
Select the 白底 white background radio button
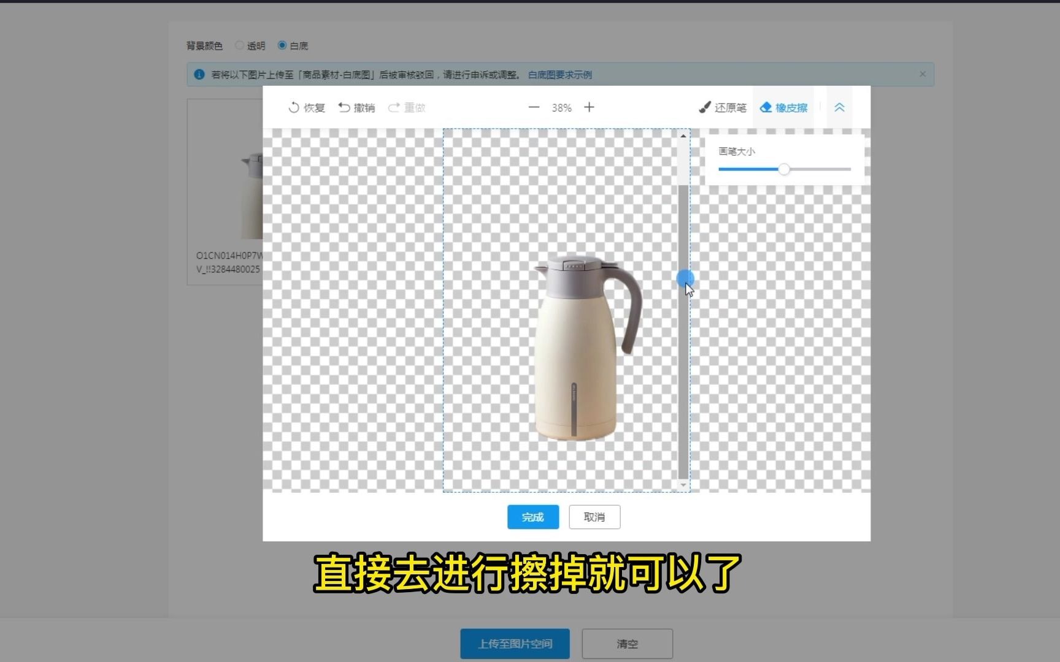(x=282, y=45)
